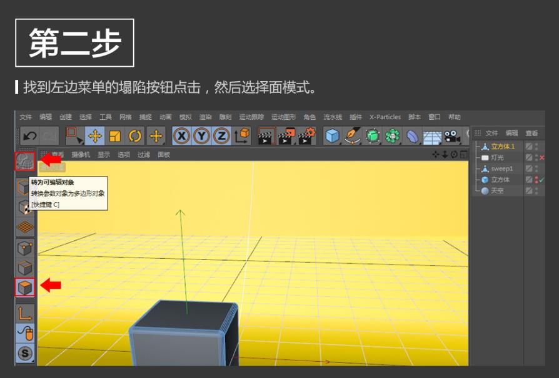Toggle the X axis lock
This screenshot has height=378, width=559.
point(181,135)
